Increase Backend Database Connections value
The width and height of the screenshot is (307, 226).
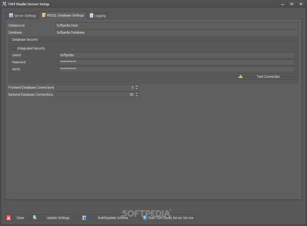(x=137, y=93)
